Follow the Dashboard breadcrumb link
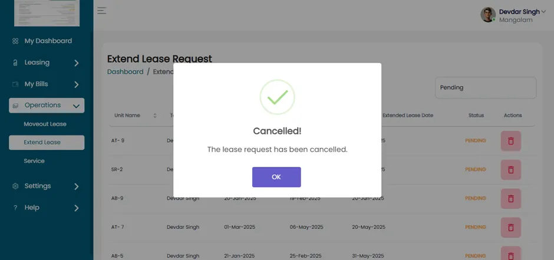554x260 pixels. (125, 72)
